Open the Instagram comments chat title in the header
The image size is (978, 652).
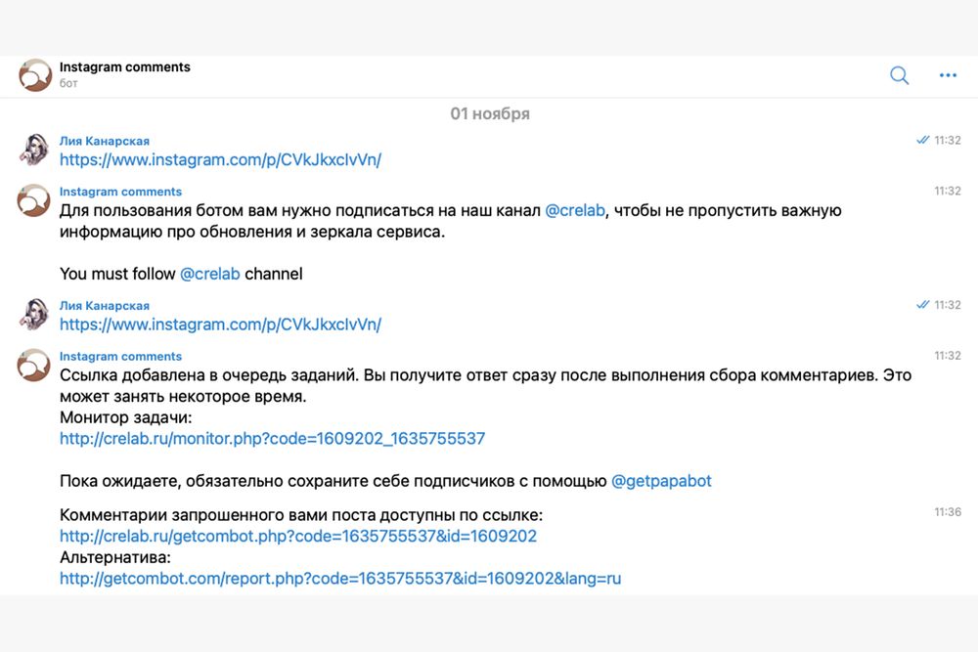[125, 67]
